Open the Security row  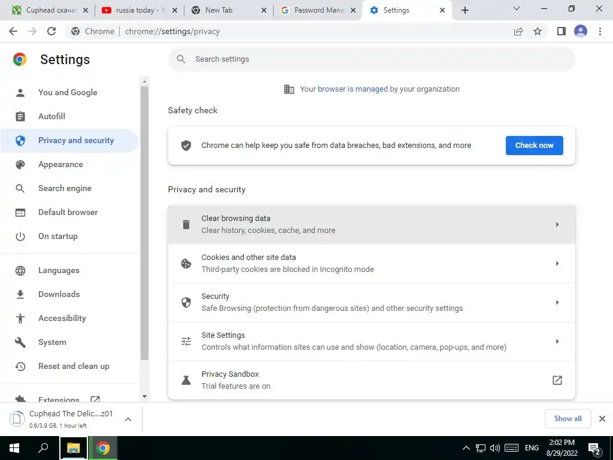click(371, 302)
